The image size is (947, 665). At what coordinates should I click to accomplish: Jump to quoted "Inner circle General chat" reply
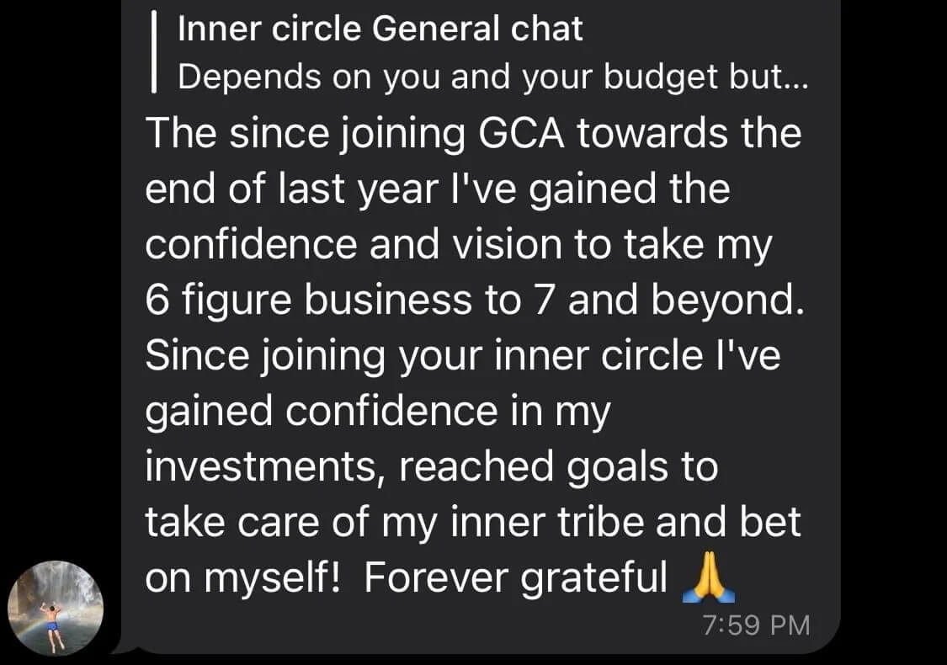[x=380, y=29]
